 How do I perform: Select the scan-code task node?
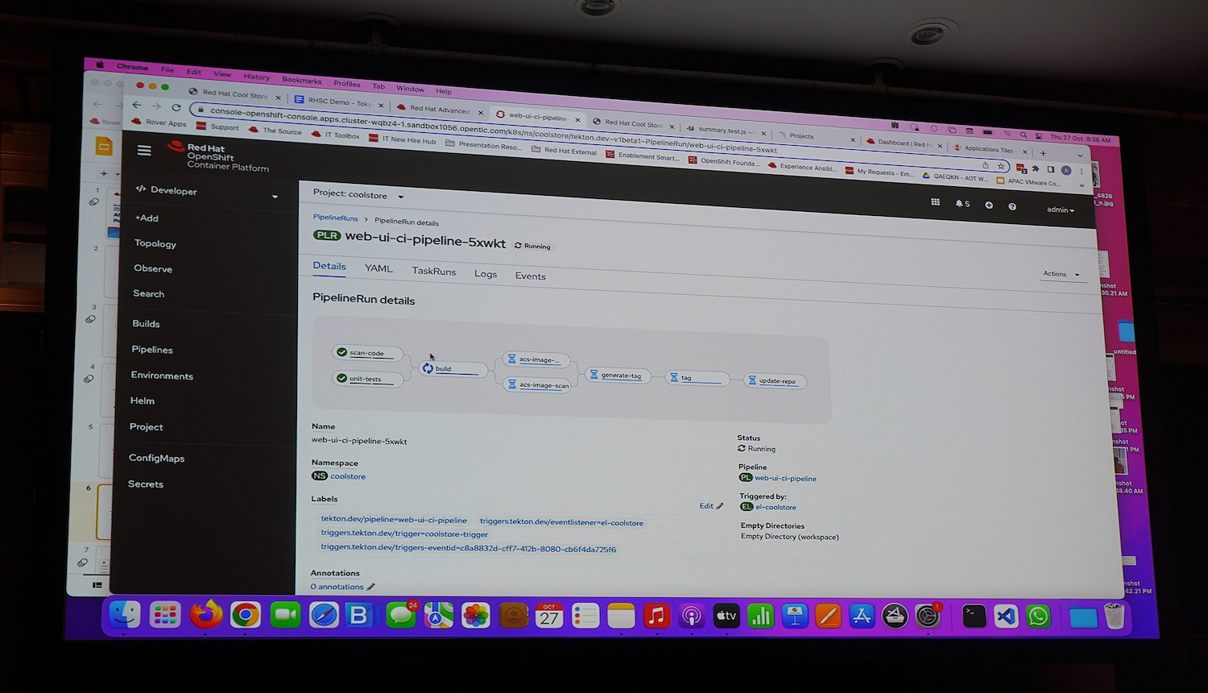[367, 353]
